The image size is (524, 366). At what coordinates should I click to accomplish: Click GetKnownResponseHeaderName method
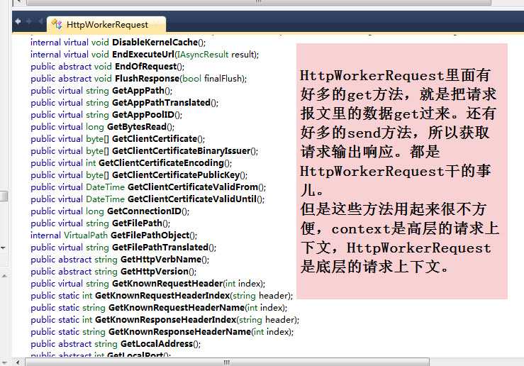click(x=180, y=331)
